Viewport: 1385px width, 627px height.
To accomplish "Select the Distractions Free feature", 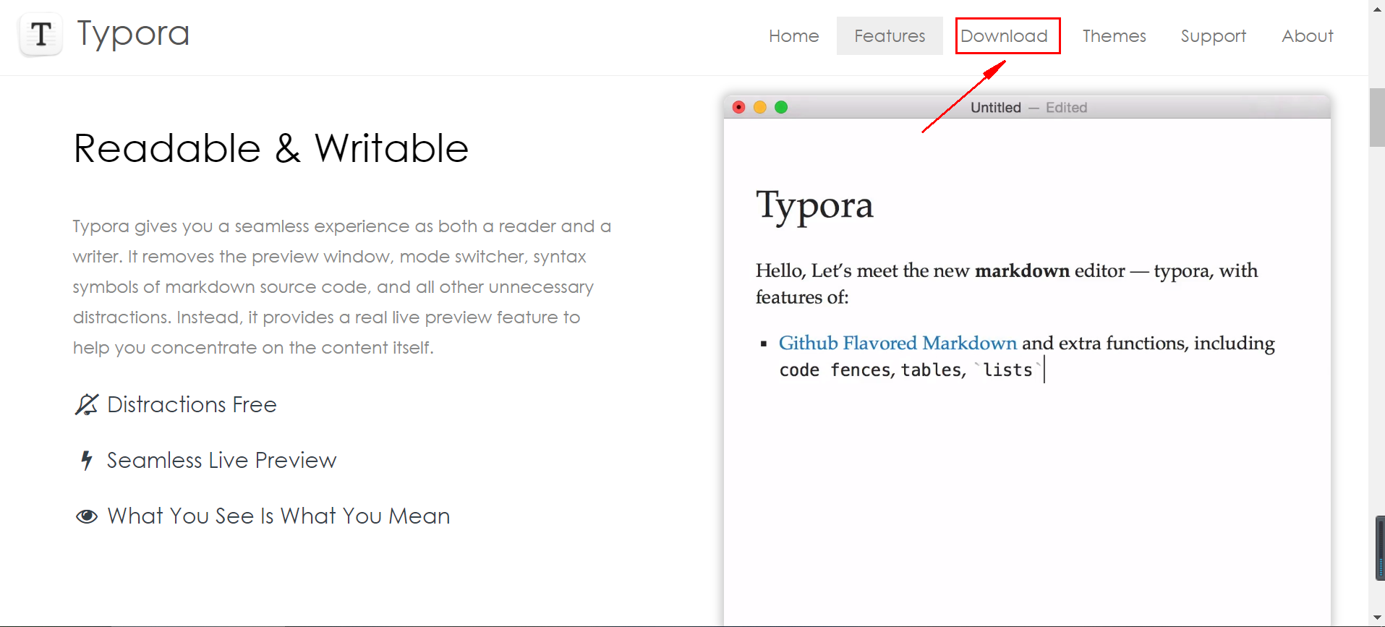I will (192, 404).
